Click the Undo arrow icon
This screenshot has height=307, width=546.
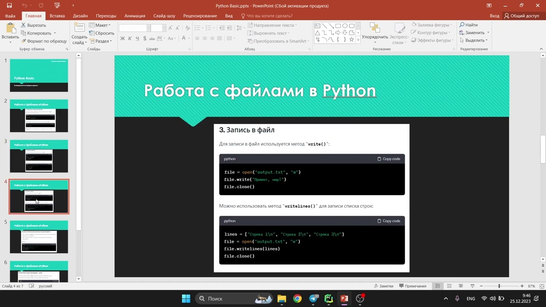pyautogui.click(x=25, y=6)
